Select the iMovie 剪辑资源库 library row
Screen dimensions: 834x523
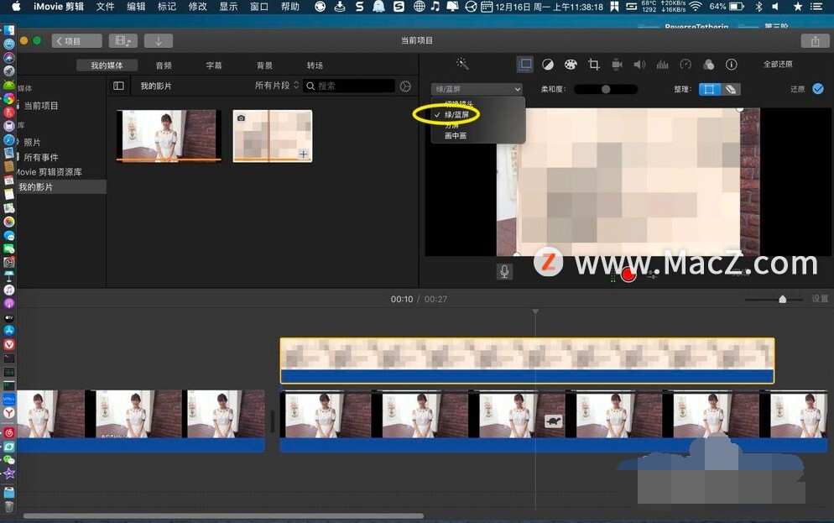coord(49,172)
